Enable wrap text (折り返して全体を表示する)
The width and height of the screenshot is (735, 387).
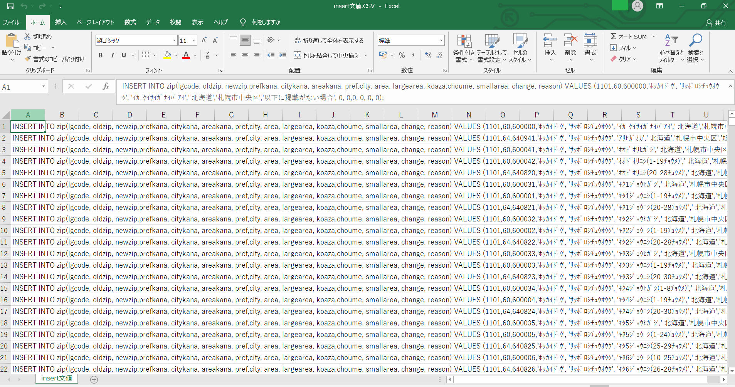point(330,40)
